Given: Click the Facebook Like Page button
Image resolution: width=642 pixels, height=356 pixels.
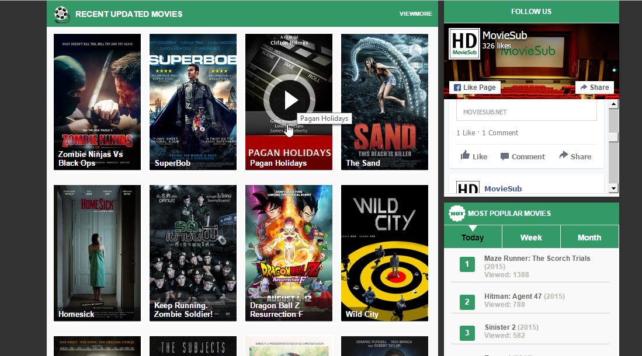Looking at the screenshot, I should pos(474,87).
